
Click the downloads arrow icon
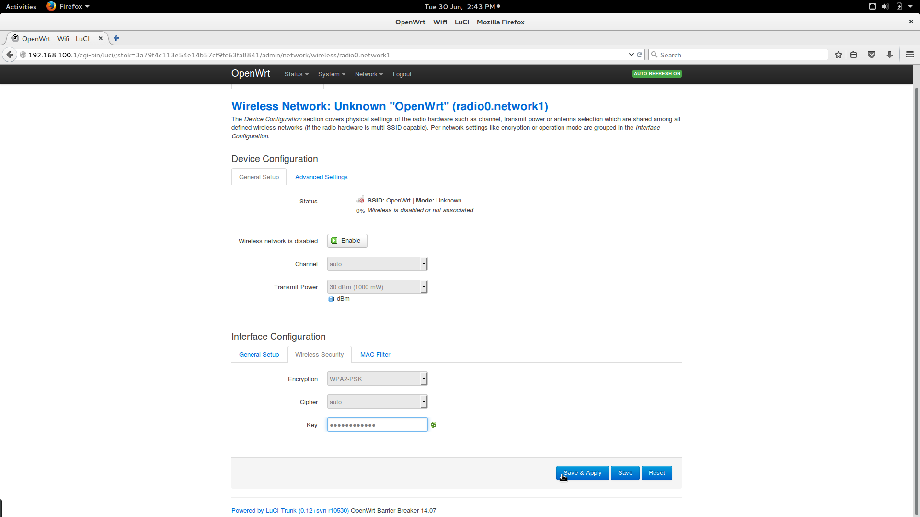click(889, 55)
